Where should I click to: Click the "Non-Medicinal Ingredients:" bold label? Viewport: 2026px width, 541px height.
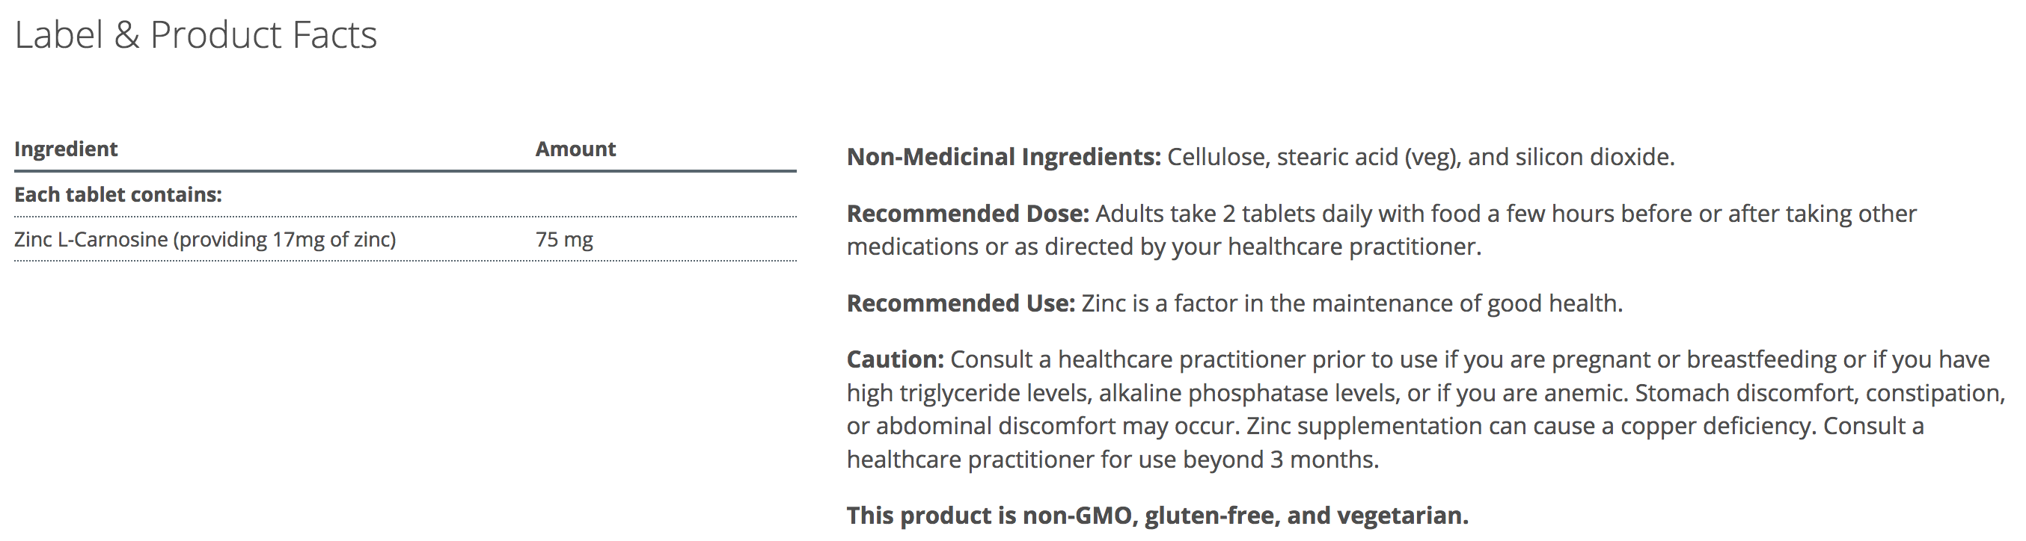click(1003, 157)
